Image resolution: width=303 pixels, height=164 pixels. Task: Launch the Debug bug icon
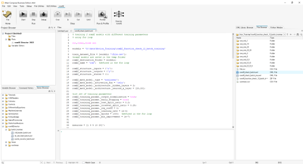(44, 14)
